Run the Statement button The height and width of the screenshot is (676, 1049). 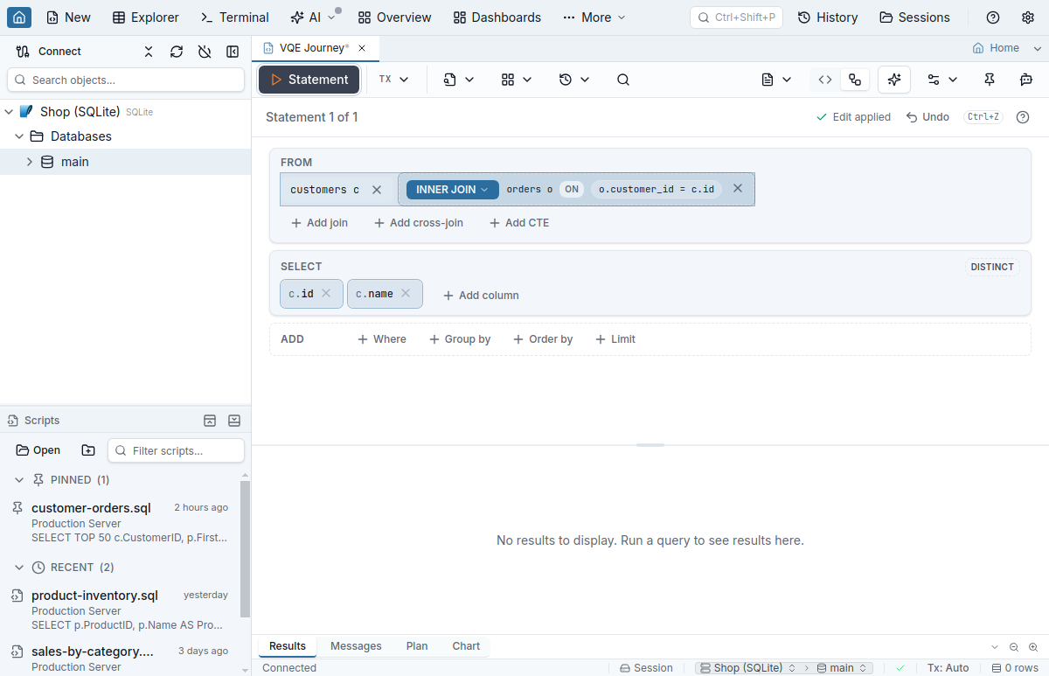309,80
